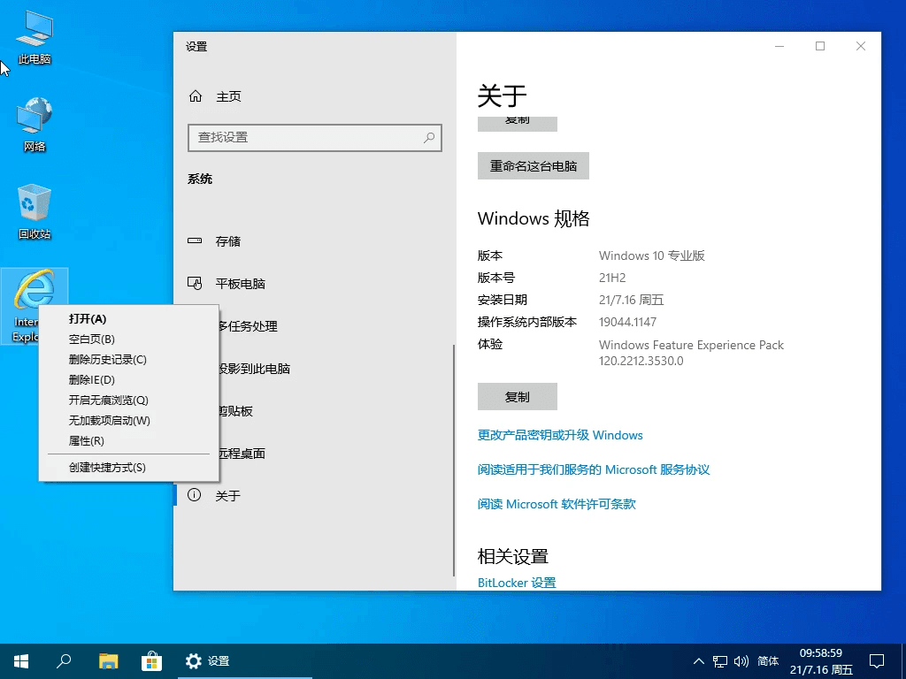Click the 重命名这台电脑 button
Image resolution: width=906 pixels, height=679 pixels.
point(533,165)
